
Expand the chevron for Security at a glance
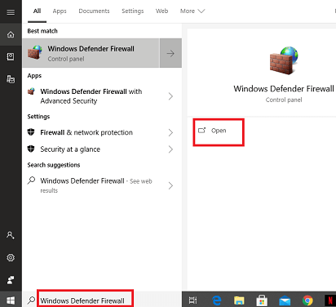[x=170, y=149]
